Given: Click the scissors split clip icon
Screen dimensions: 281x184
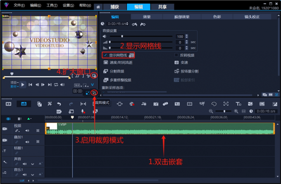Looking at the screenshot, I should click(x=88, y=76).
